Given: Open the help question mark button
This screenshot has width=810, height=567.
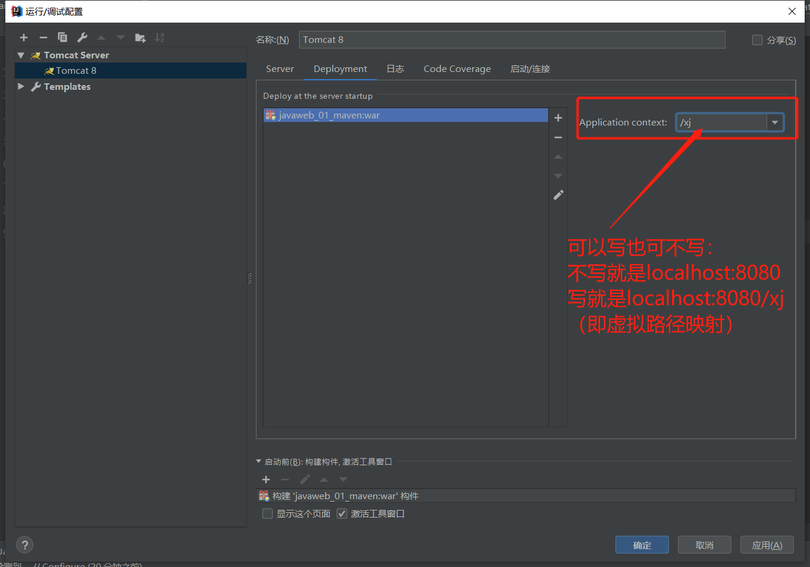Looking at the screenshot, I should point(24,545).
